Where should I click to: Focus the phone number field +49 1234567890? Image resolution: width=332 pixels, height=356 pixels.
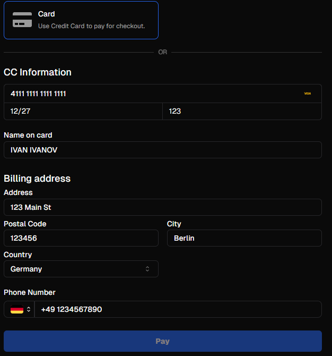pyautogui.click(x=178, y=309)
